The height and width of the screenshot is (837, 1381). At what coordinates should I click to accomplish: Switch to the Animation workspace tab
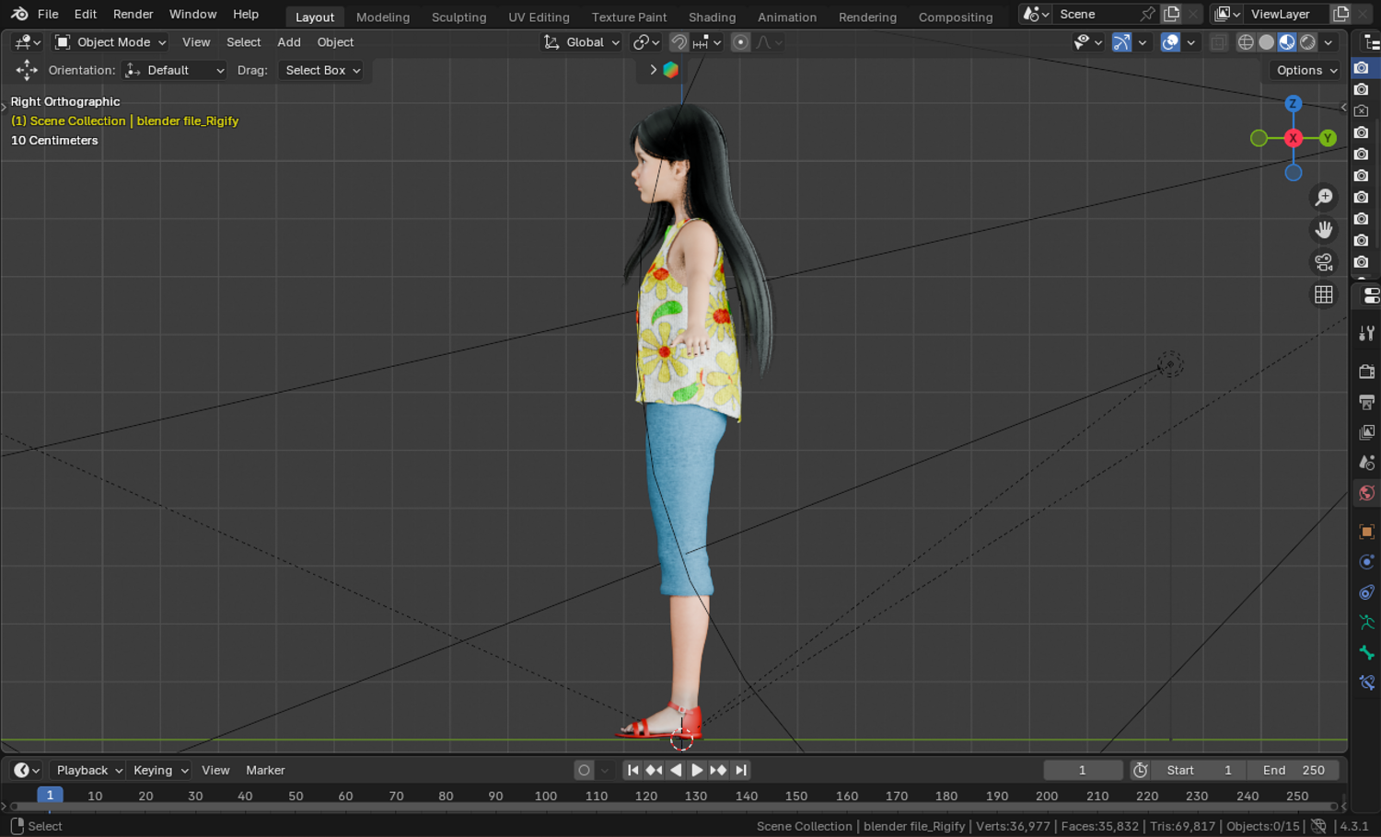[x=787, y=17]
